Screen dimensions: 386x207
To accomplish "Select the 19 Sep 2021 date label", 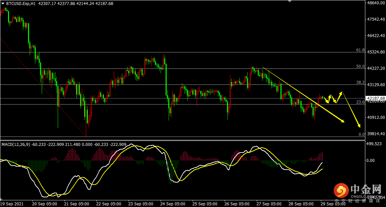I will tap(12, 204).
